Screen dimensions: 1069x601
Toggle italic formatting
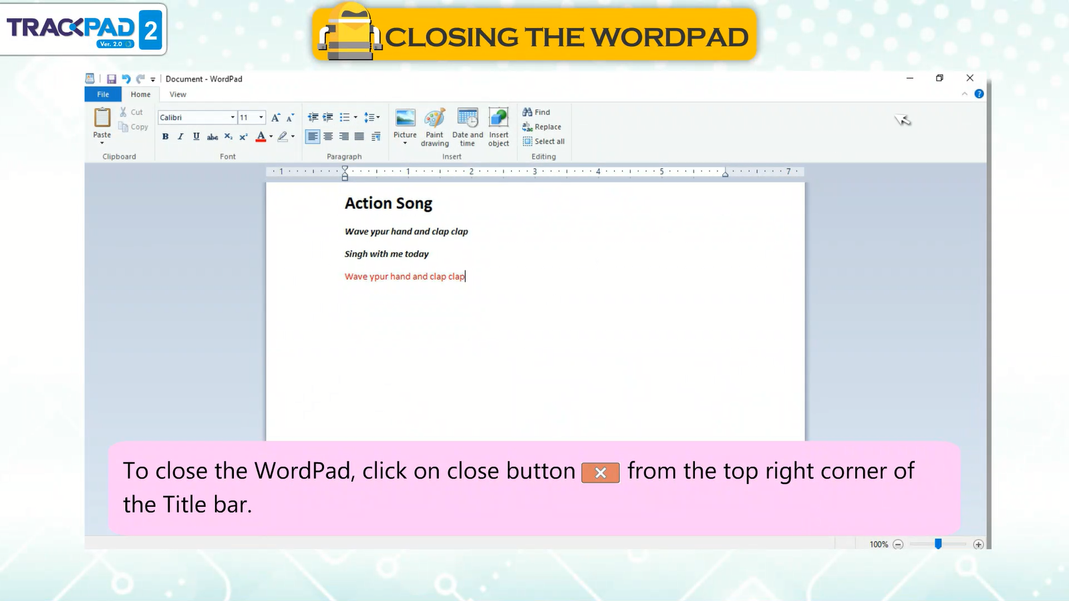[180, 136]
